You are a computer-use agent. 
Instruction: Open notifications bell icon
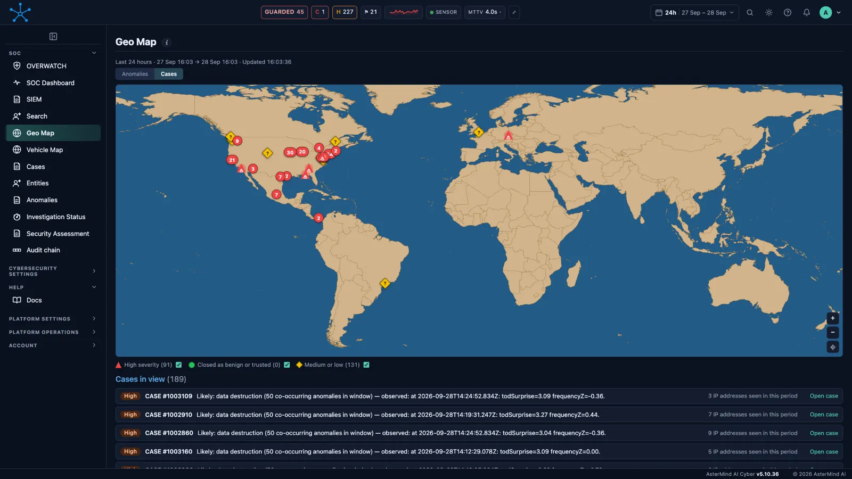tap(807, 12)
